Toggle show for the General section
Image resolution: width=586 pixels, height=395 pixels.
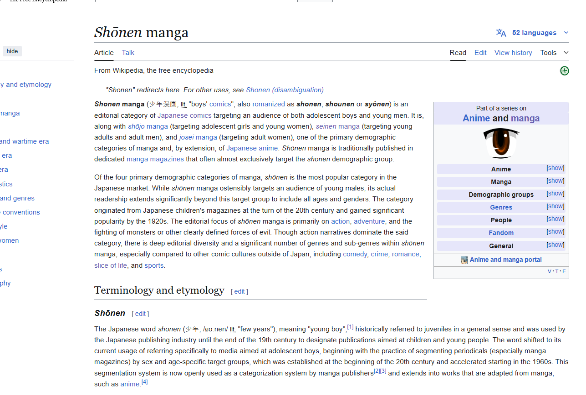(555, 245)
